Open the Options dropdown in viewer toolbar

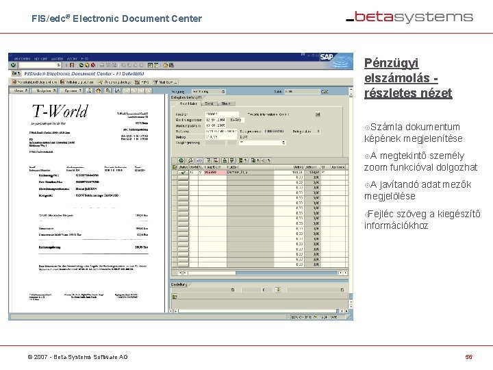pyautogui.click(x=73, y=90)
